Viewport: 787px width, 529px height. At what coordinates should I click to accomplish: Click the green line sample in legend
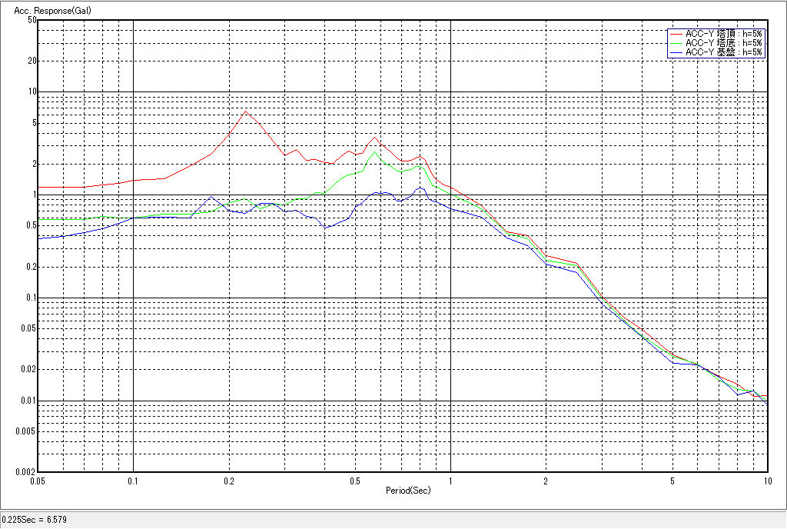tap(676, 43)
